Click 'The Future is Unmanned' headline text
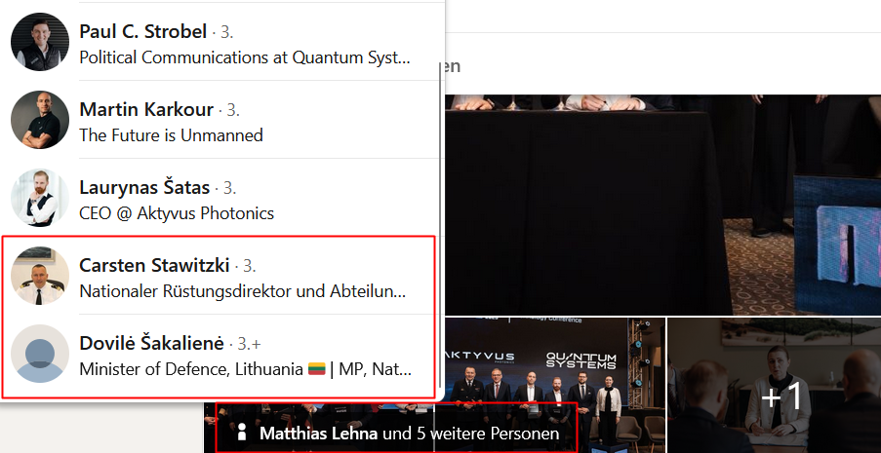The image size is (881, 453). [171, 135]
